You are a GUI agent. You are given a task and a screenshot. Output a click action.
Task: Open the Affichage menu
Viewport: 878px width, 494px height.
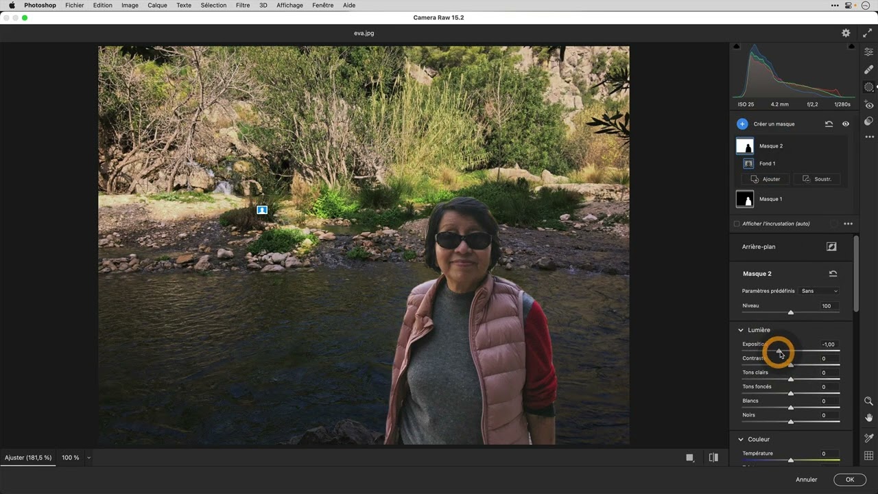(x=289, y=5)
